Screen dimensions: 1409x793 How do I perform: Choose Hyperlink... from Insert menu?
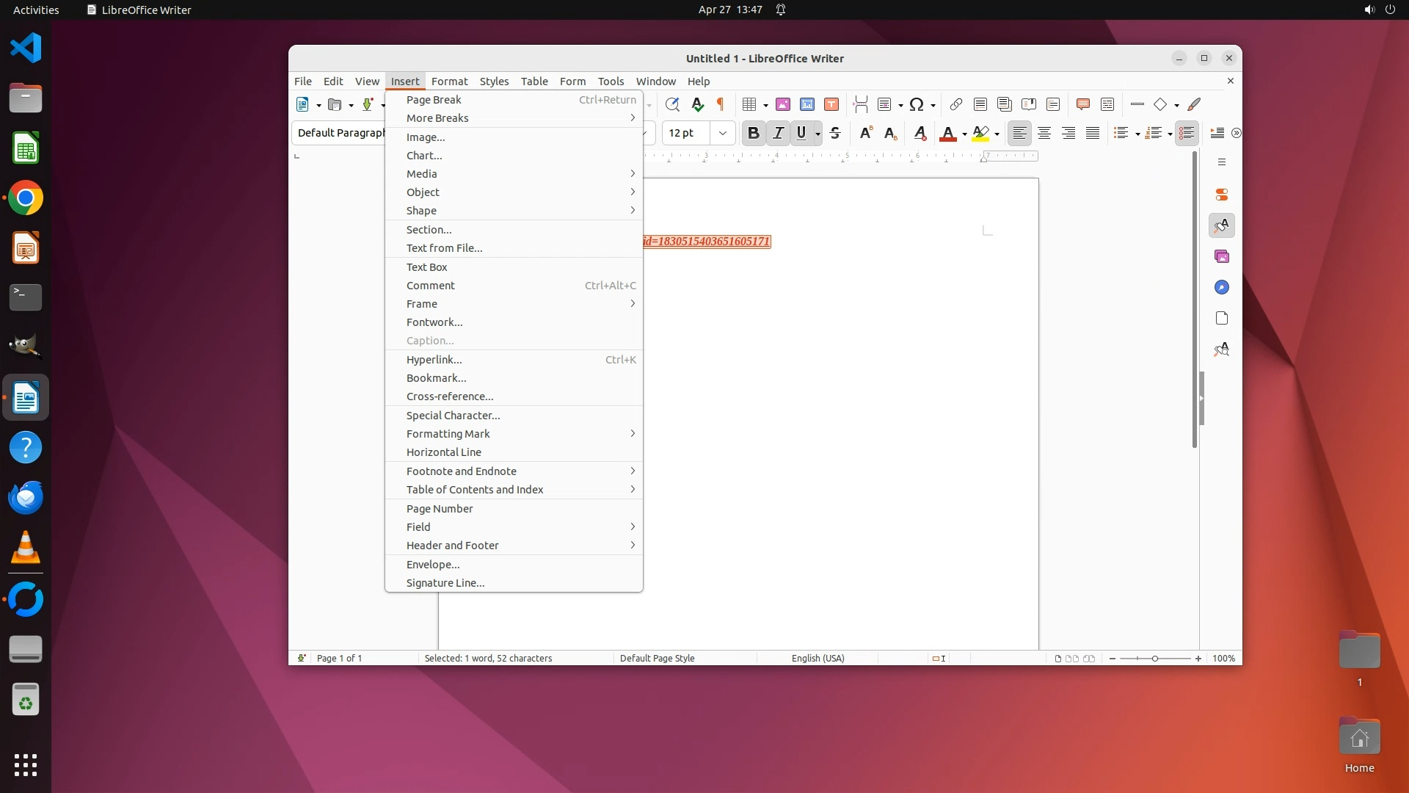point(434,359)
